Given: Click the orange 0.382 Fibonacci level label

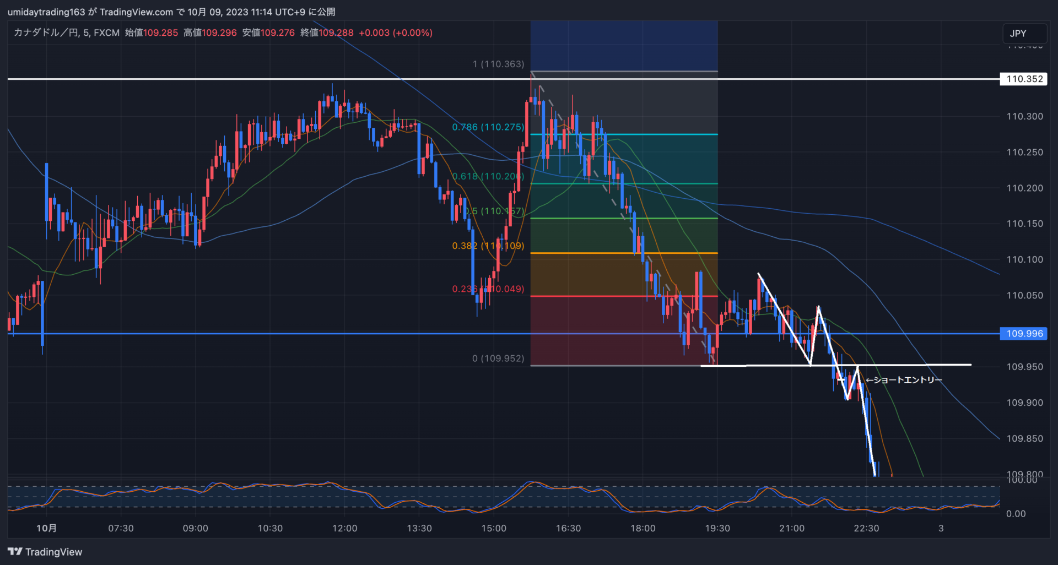Looking at the screenshot, I should click(x=488, y=246).
